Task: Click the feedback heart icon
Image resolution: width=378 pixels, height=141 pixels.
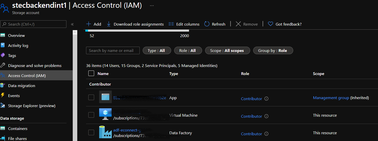Action: click(x=271, y=24)
